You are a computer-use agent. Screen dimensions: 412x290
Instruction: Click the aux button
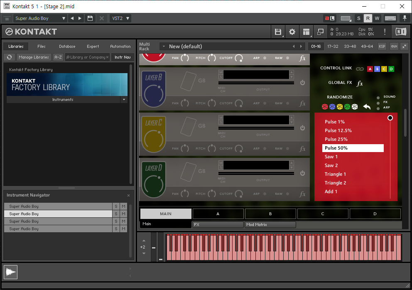pos(394,46)
